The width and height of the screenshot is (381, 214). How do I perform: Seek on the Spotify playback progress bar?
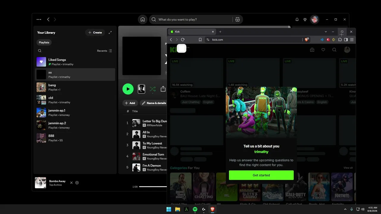point(153,187)
